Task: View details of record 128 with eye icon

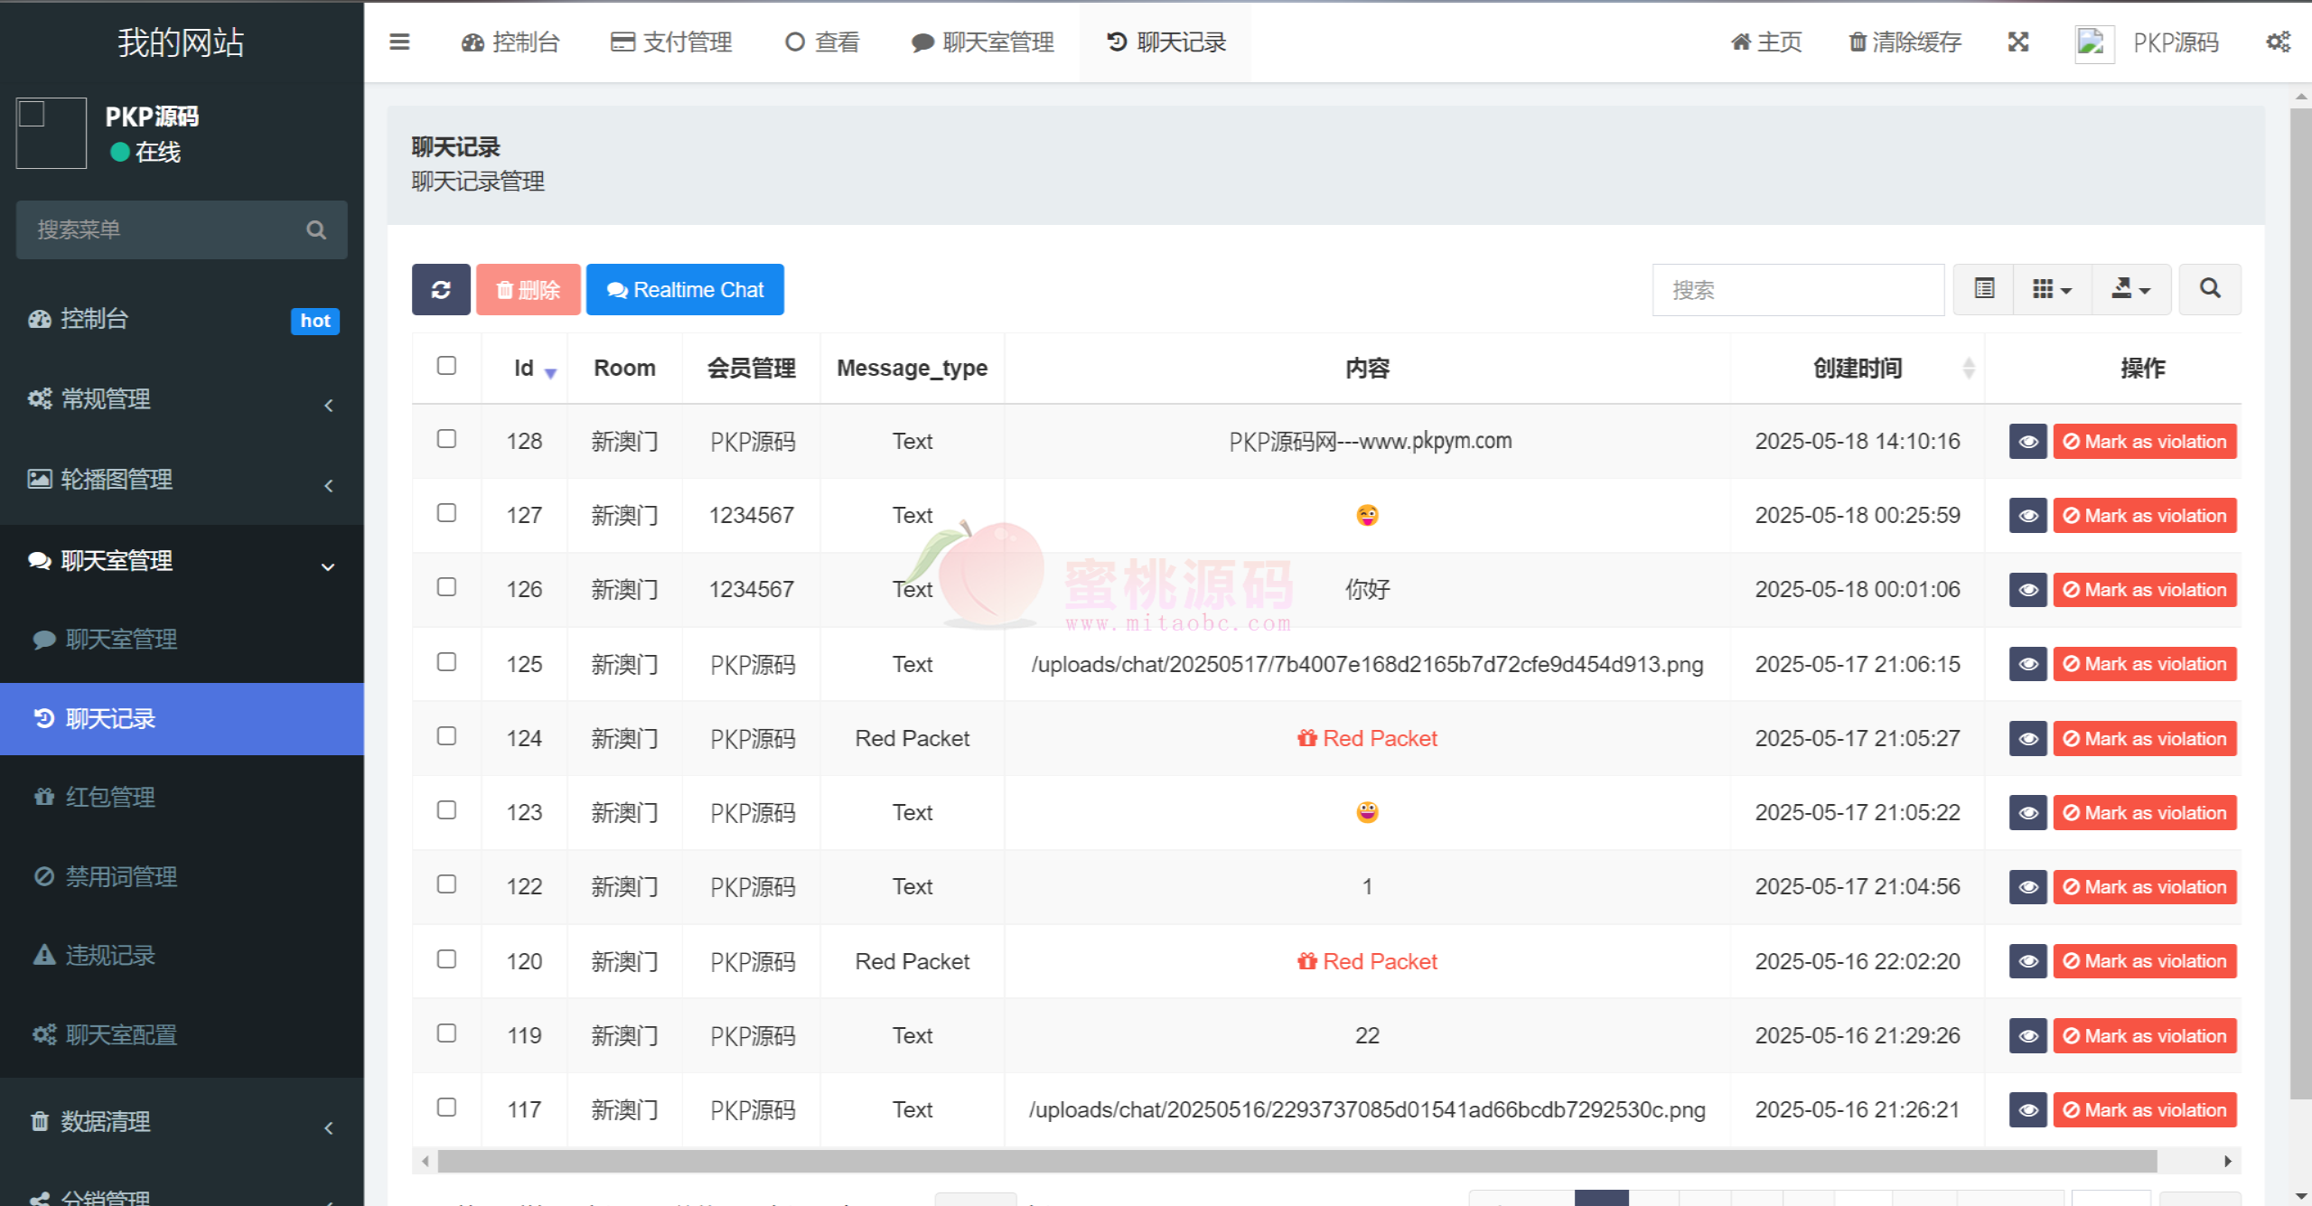Action: 2027,442
